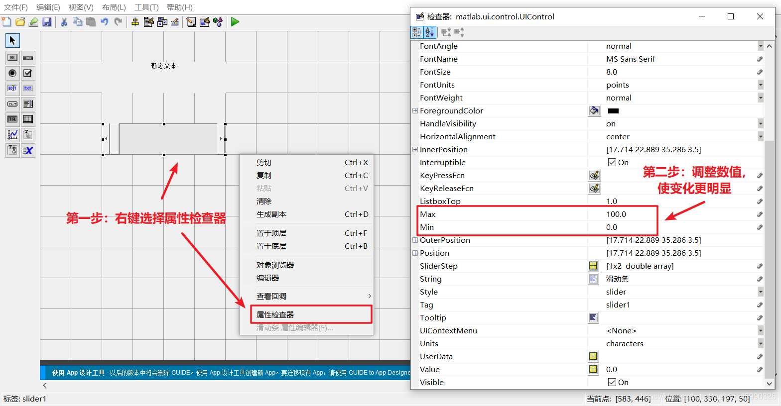Open the FontWeight dropdown
The image size is (781, 406).
point(760,98)
